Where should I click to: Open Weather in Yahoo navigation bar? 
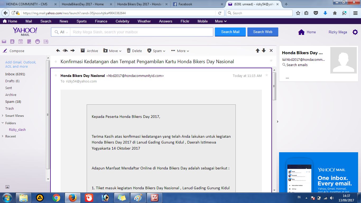click(x=144, y=21)
